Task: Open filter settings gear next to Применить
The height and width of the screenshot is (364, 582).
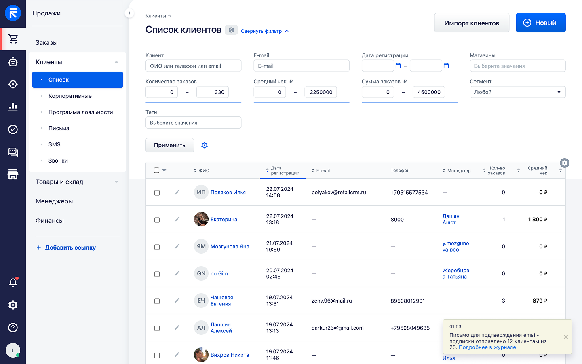Action: click(205, 145)
